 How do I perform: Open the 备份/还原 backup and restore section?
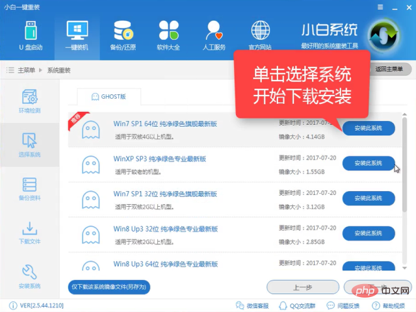(123, 34)
